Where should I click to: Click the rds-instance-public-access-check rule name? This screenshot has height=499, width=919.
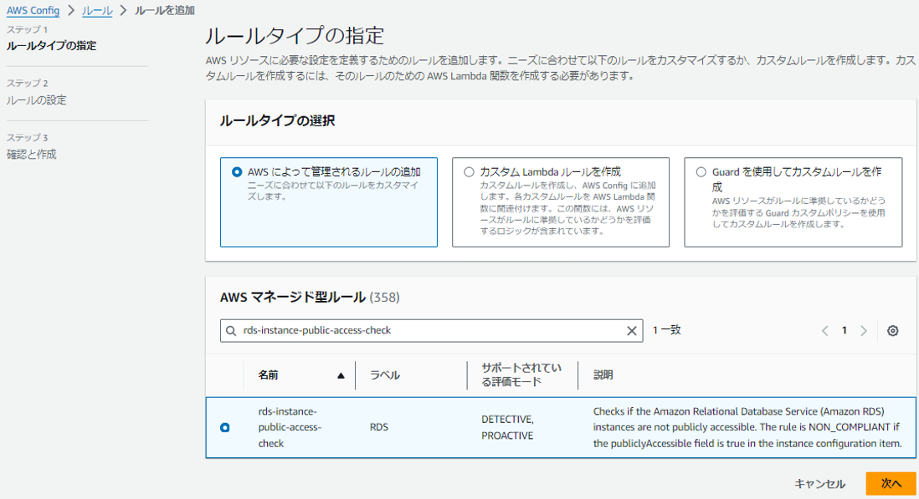coord(290,427)
